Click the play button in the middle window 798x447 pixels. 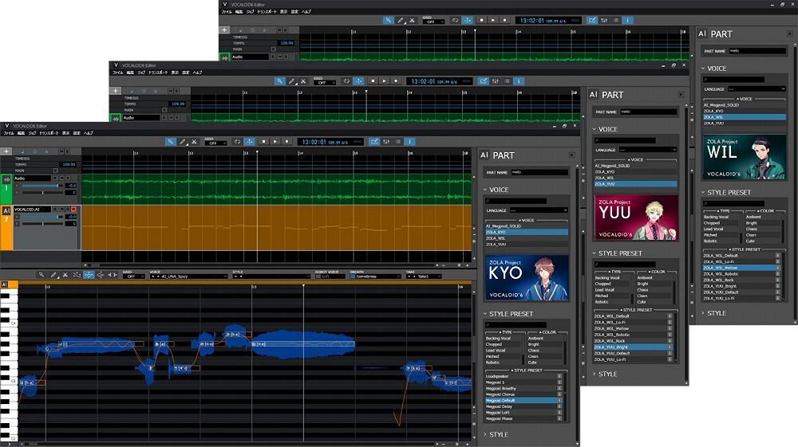(x=385, y=81)
